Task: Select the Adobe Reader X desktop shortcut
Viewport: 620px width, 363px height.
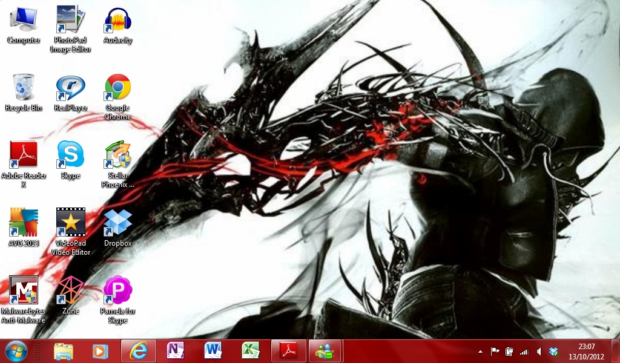Action: (24, 165)
